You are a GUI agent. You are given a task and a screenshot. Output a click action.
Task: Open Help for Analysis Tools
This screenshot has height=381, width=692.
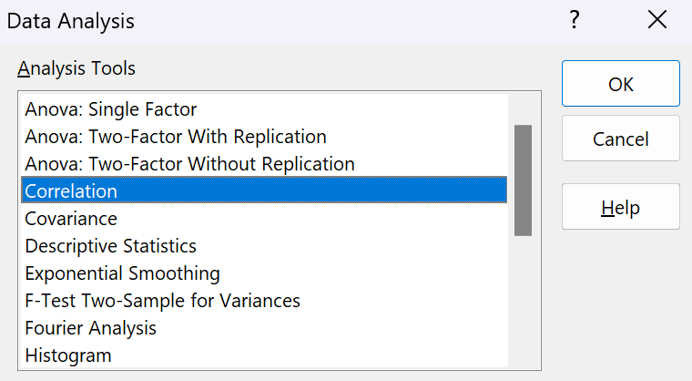pos(620,207)
